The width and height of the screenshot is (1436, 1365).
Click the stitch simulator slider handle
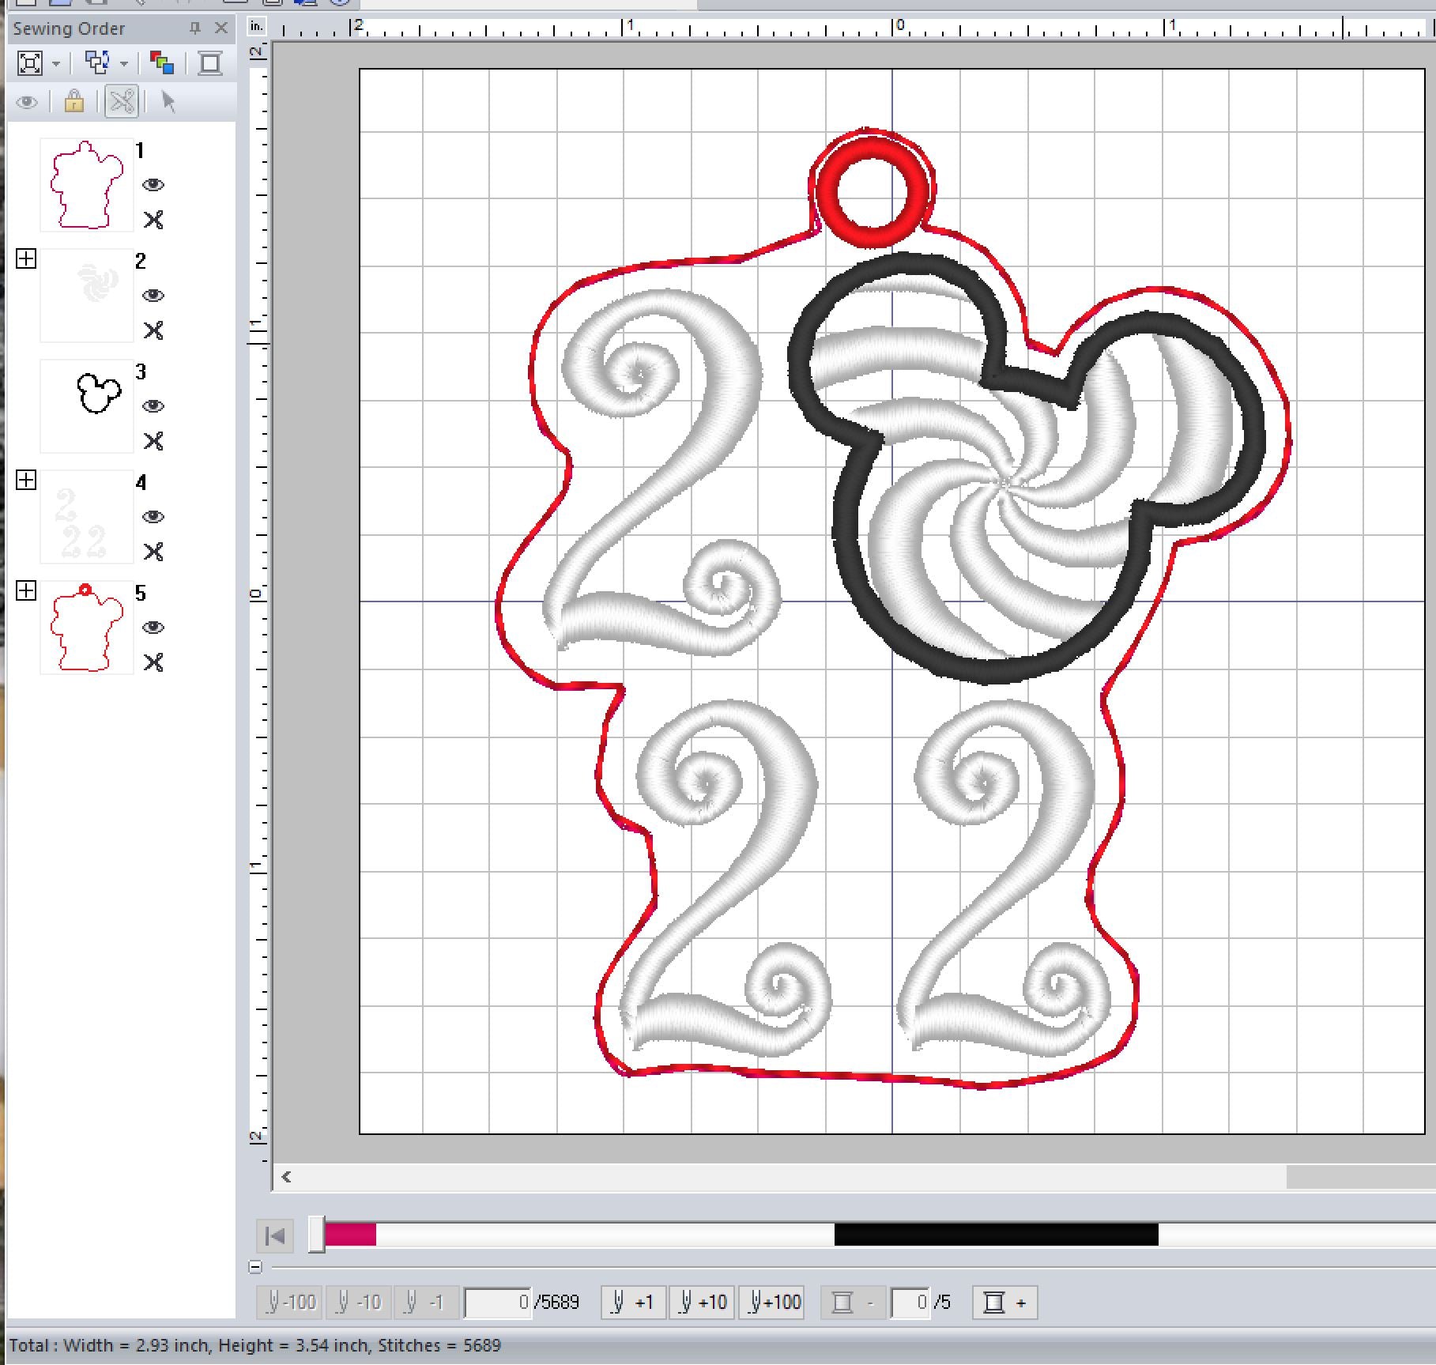click(316, 1235)
